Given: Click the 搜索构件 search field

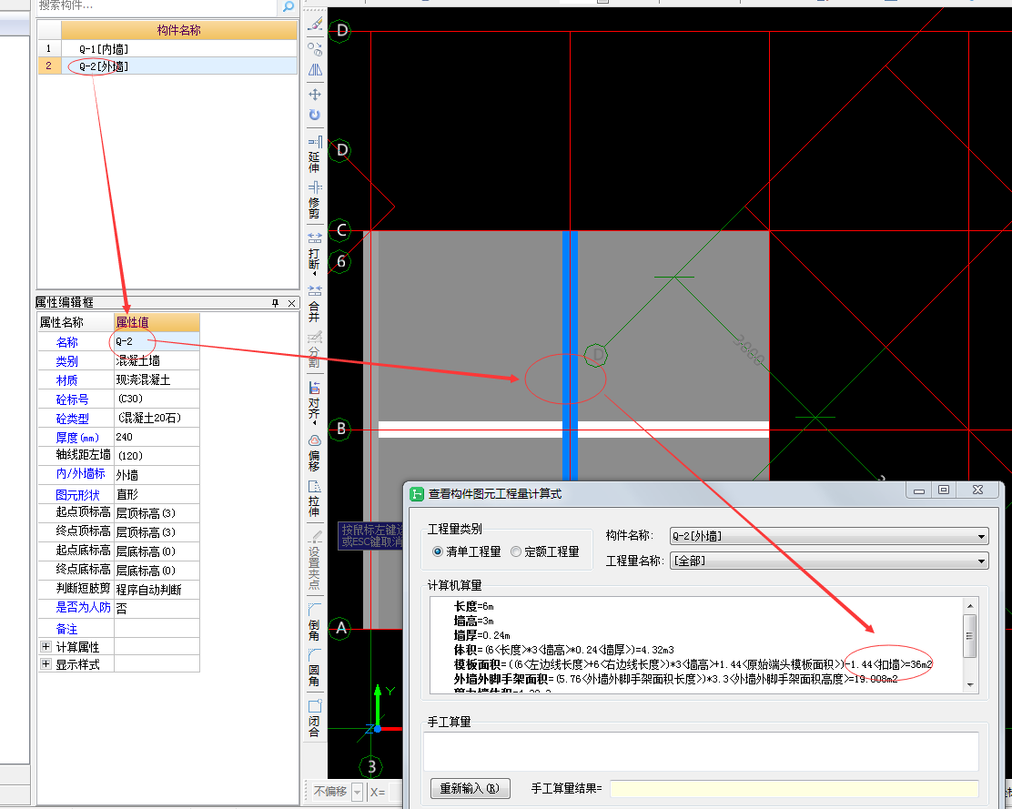Looking at the screenshot, I should [x=157, y=6].
